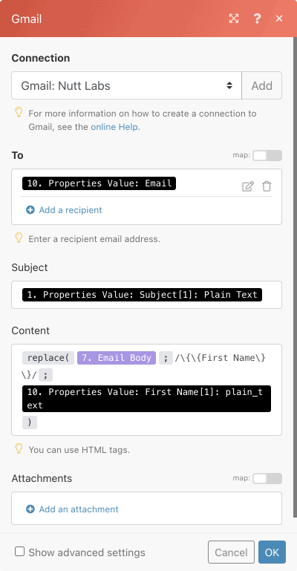The height and width of the screenshot is (571, 297).
Task: Delete the Email recipient via the trash icon
Action: tap(267, 186)
